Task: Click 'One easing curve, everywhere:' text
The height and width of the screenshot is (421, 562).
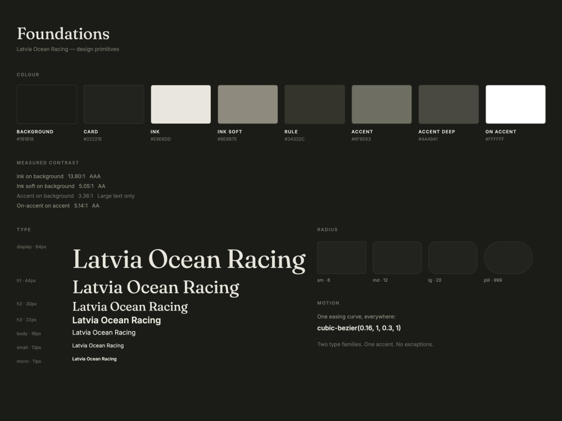Action: pyautogui.click(x=356, y=317)
